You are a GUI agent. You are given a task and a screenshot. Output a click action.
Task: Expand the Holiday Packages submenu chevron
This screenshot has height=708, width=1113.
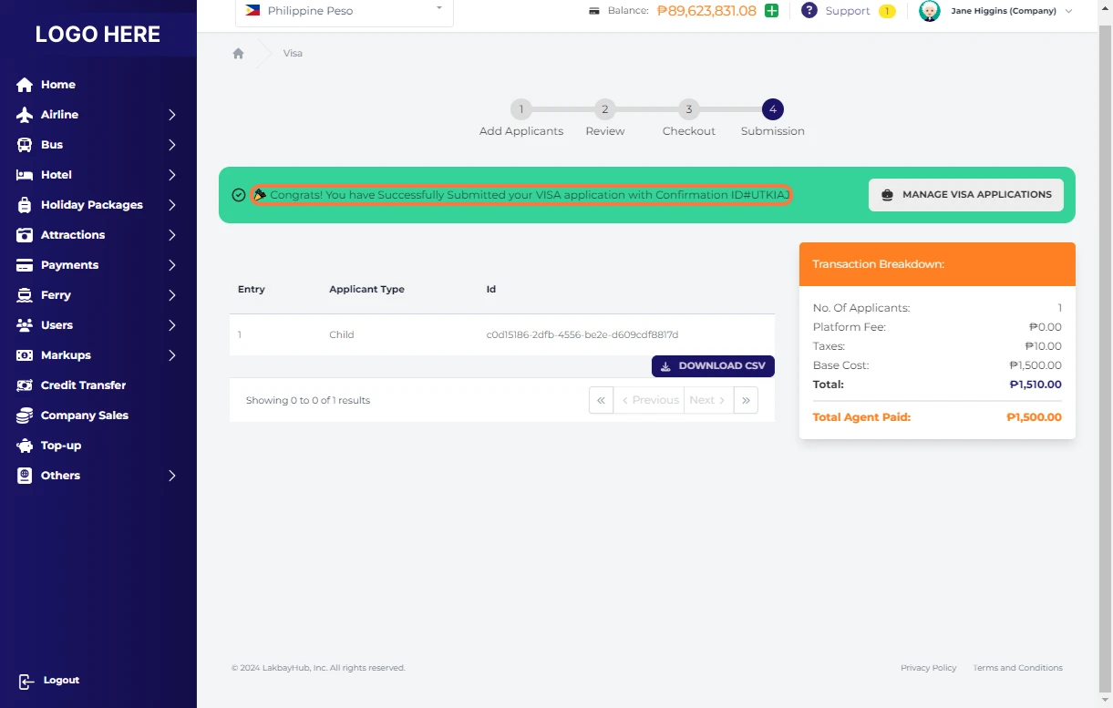click(x=171, y=205)
